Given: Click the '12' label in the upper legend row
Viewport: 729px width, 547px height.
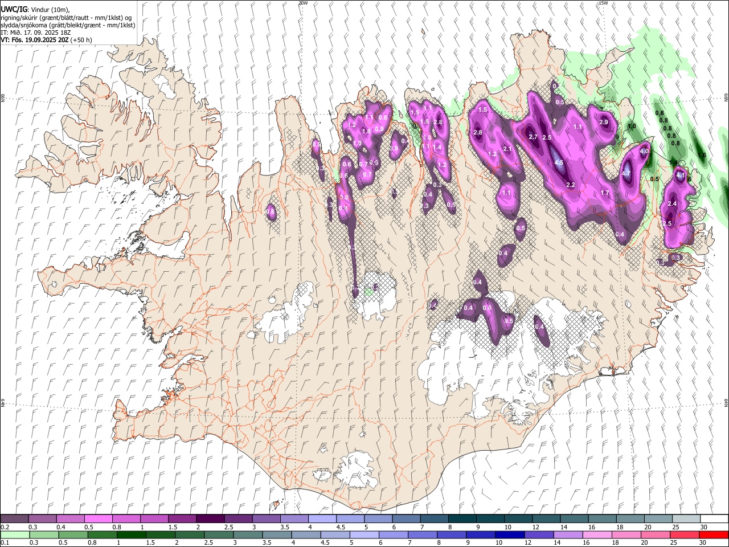Looking at the screenshot, I should coord(536,527).
